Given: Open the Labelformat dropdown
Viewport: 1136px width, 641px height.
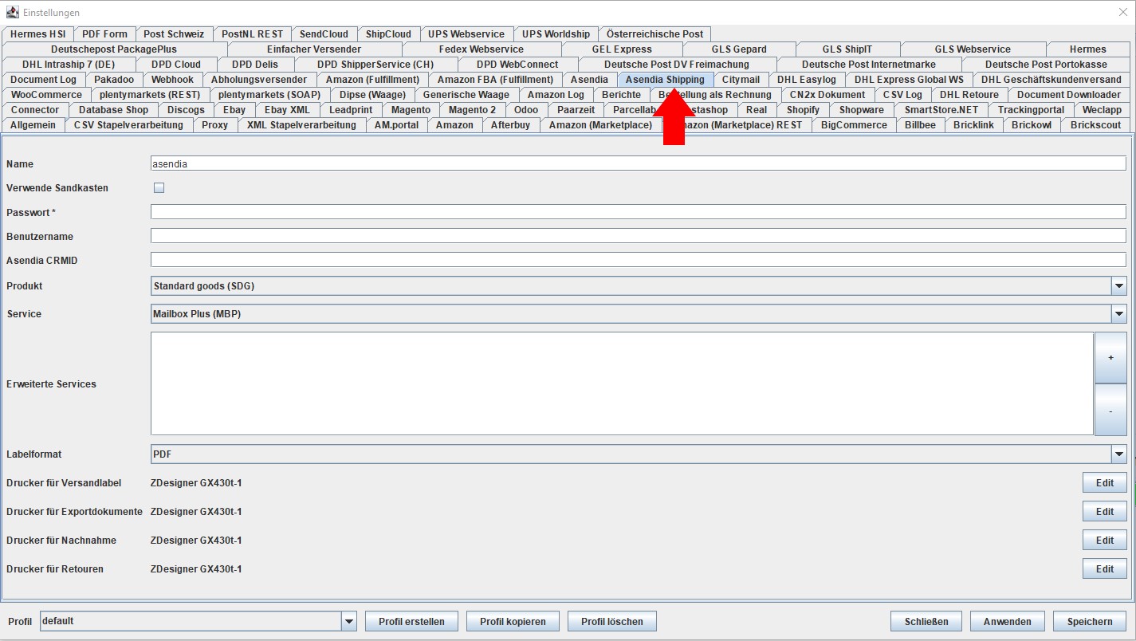Looking at the screenshot, I should pyautogui.click(x=1119, y=454).
